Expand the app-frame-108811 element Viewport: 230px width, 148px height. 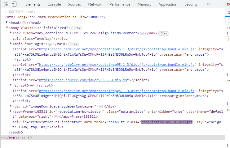click(11, 111)
